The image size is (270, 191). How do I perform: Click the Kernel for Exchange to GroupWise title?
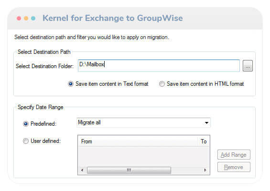pyautogui.click(x=113, y=18)
